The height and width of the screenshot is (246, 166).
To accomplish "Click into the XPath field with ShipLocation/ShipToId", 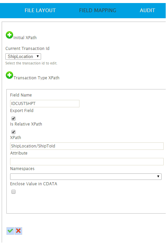I will (x=87, y=146).
